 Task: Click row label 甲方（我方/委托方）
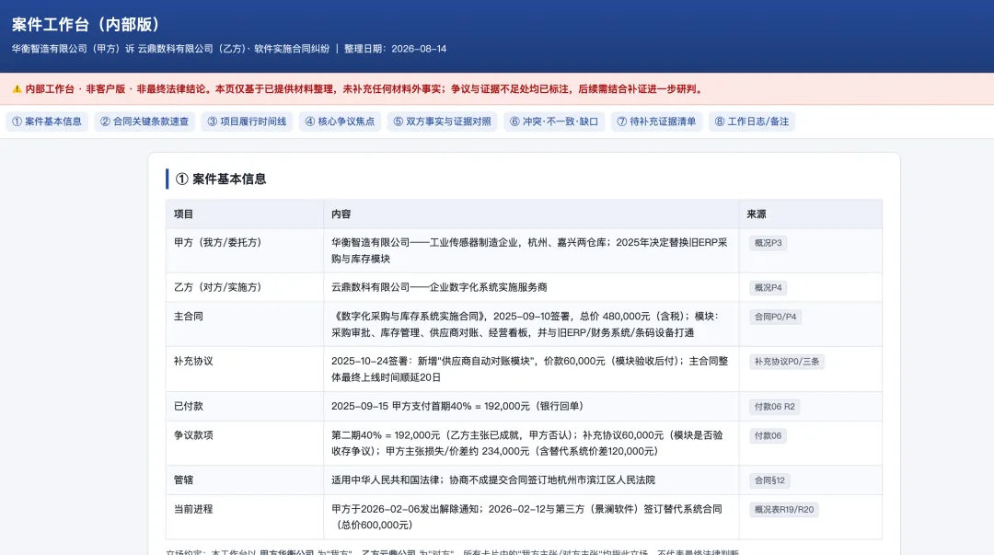(x=217, y=242)
